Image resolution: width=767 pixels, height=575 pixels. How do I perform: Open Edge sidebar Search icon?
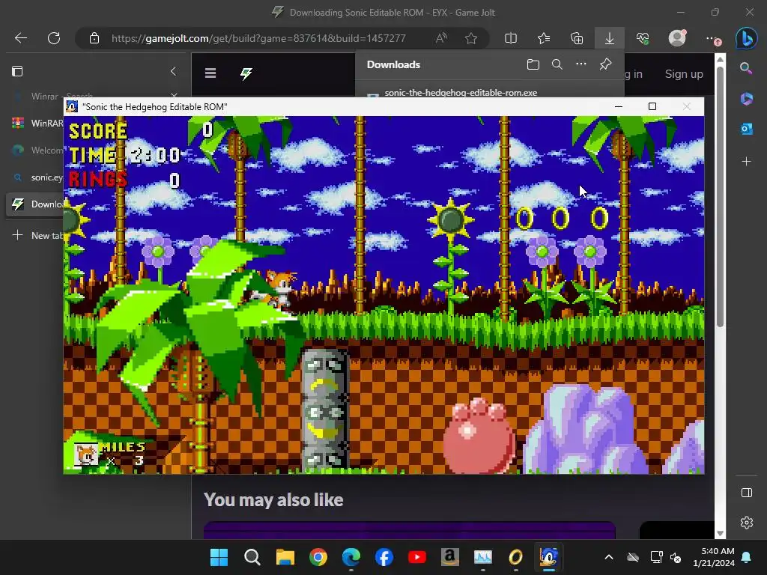[x=746, y=68]
